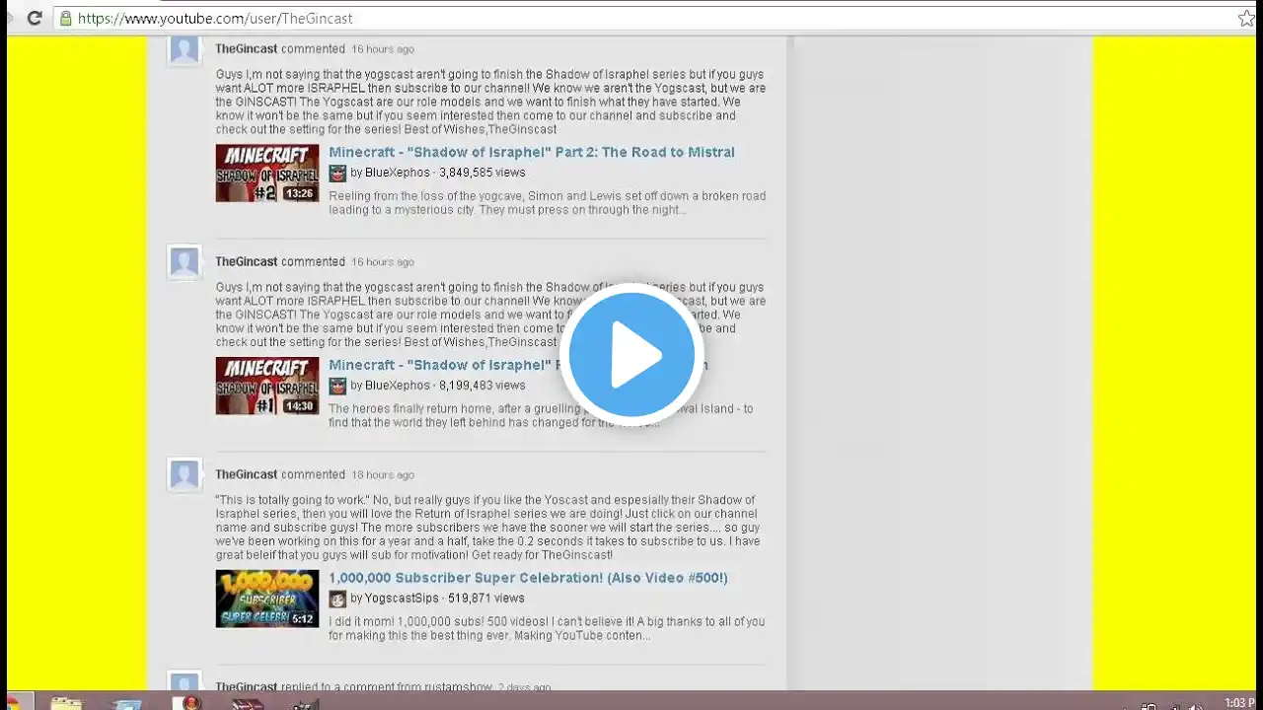This screenshot has height=710, width=1263.
Task: Click the 'Reeling from the loss of the yogcave' description
Action: [x=547, y=203]
